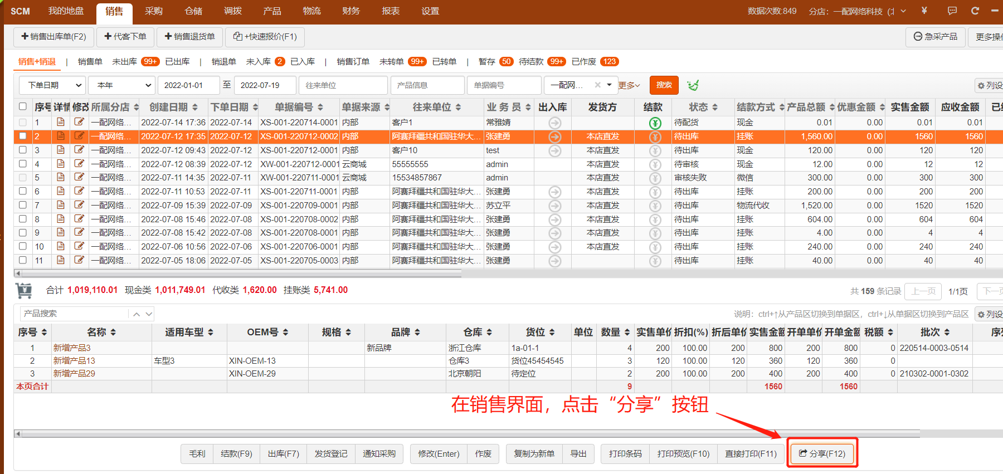Click edit pencil icon for row 7

coord(79,205)
